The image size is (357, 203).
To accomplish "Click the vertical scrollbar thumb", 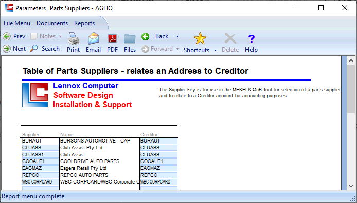I will [x=351, y=89].
